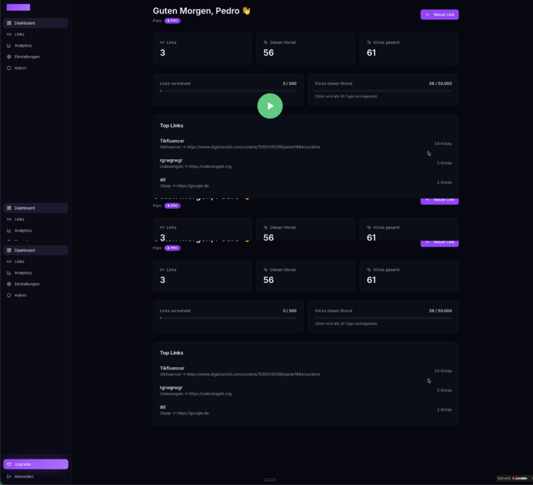Select the "Guten Morgen, Pedro" heading text
The height and width of the screenshot is (485, 533).
coord(196,11)
